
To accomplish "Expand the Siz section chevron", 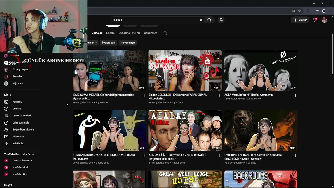I will 11,95.
